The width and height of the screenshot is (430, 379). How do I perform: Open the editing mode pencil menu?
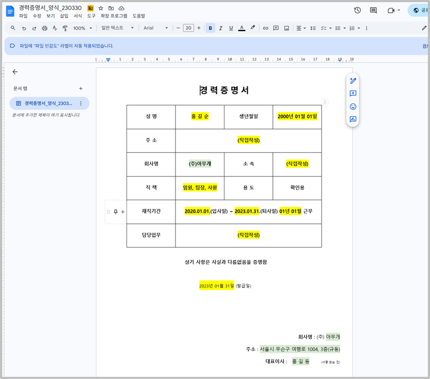[x=424, y=28]
